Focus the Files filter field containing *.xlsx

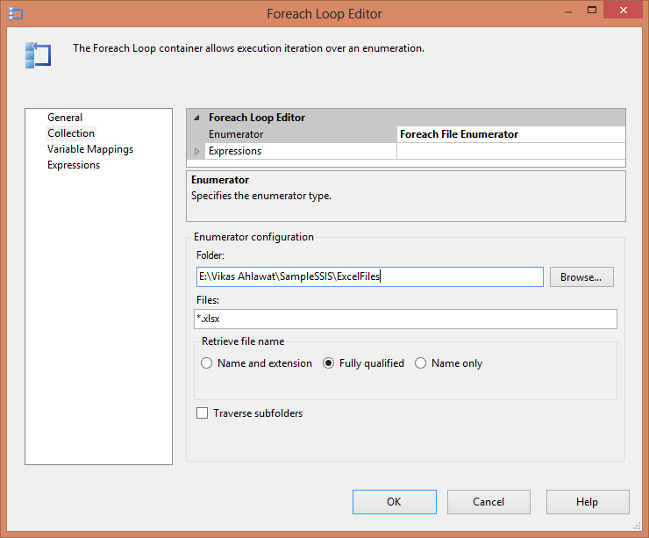pos(405,319)
